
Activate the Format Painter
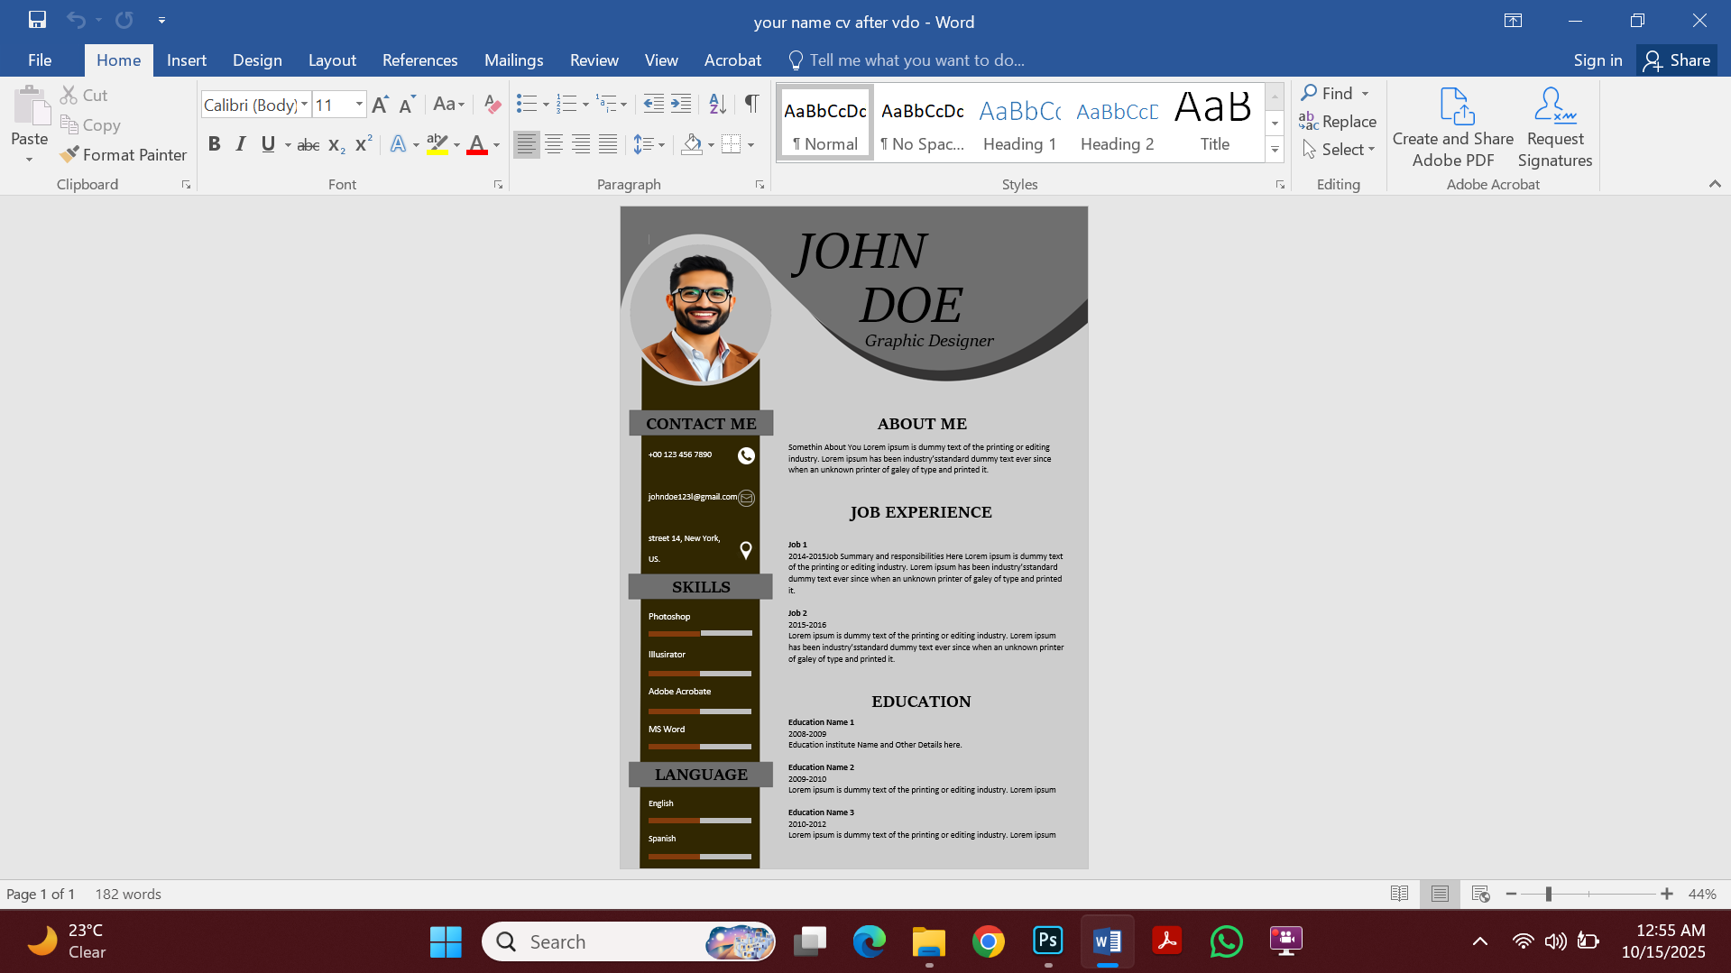click(124, 154)
